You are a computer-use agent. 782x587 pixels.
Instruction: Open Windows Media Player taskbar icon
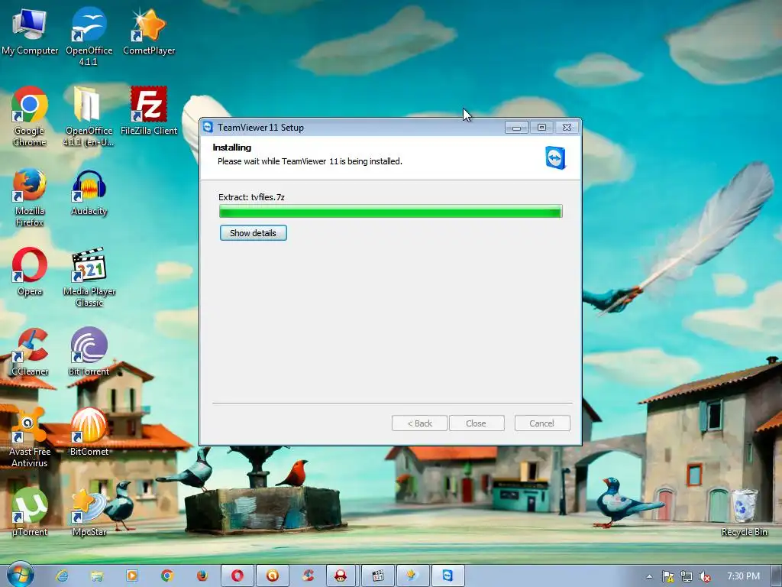point(132,576)
